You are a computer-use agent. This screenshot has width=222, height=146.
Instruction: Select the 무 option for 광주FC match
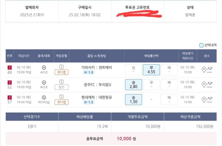point(151,85)
